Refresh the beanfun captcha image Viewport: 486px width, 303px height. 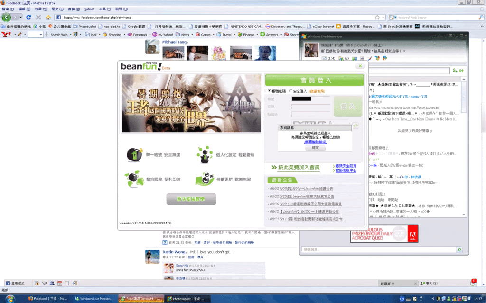click(x=355, y=125)
